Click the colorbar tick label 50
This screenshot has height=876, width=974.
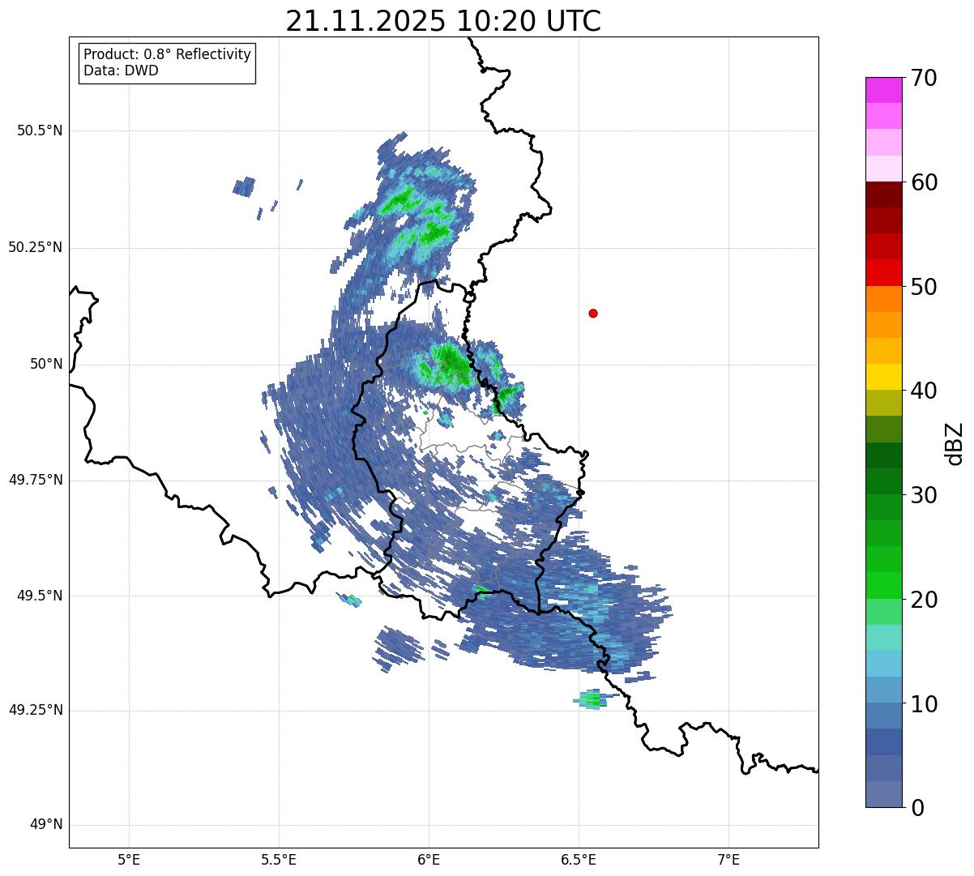pyautogui.click(x=924, y=287)
